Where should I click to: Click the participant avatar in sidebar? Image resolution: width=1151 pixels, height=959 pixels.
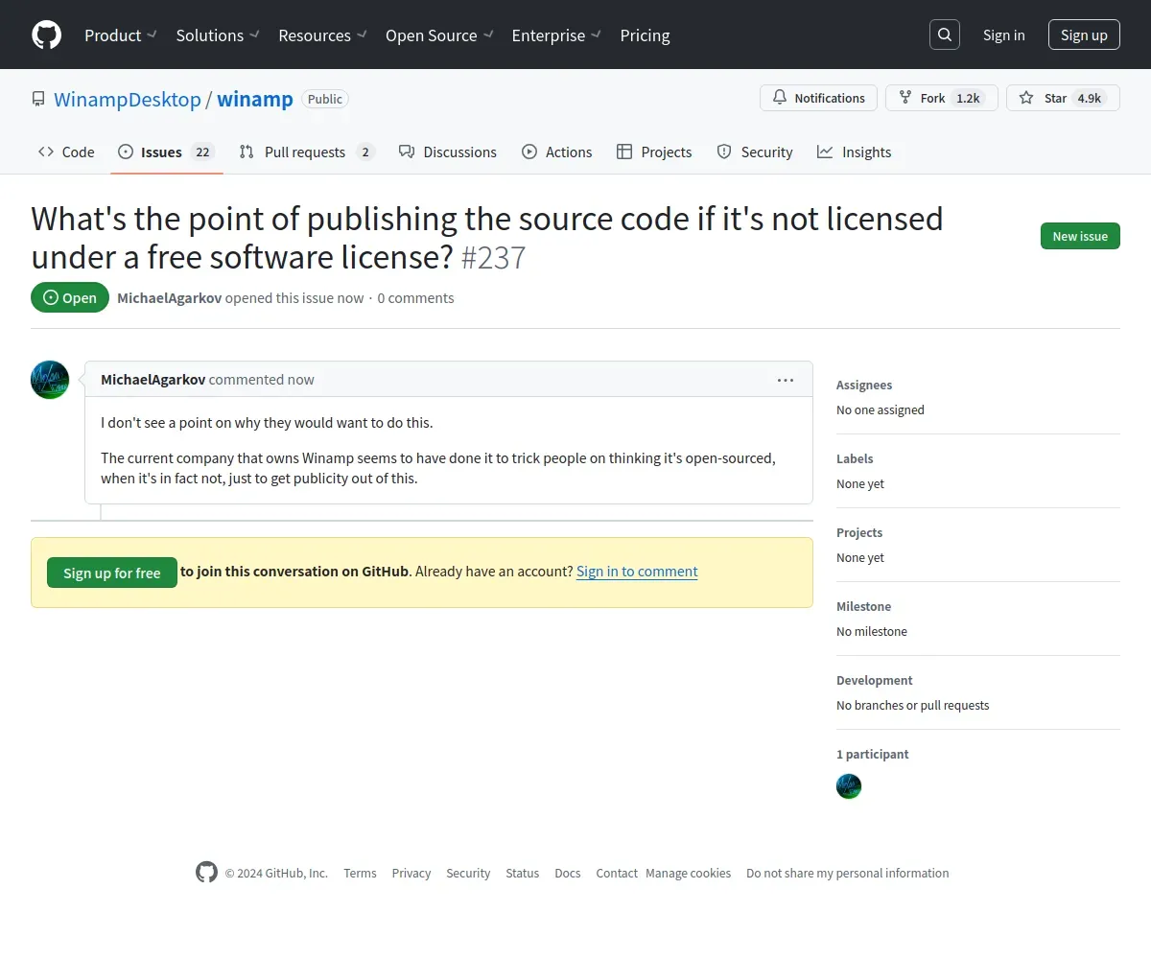coord(849,786)
